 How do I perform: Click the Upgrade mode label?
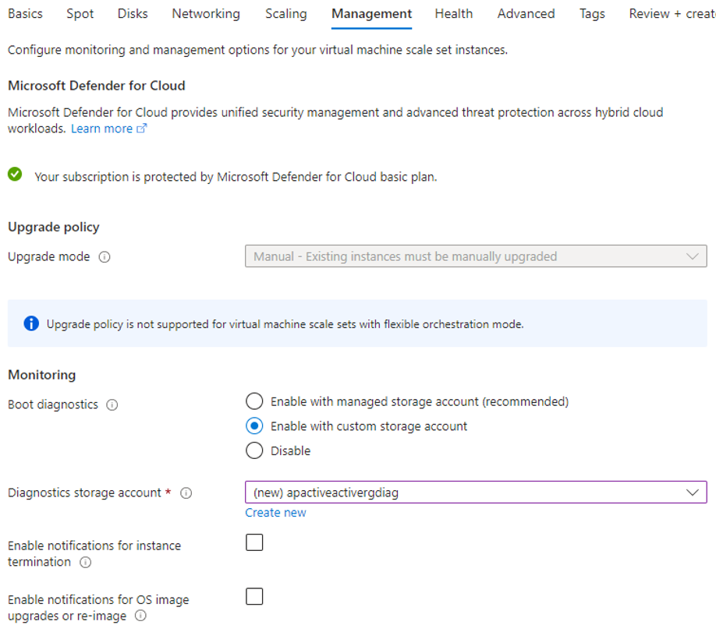click(x=49, y=257)
